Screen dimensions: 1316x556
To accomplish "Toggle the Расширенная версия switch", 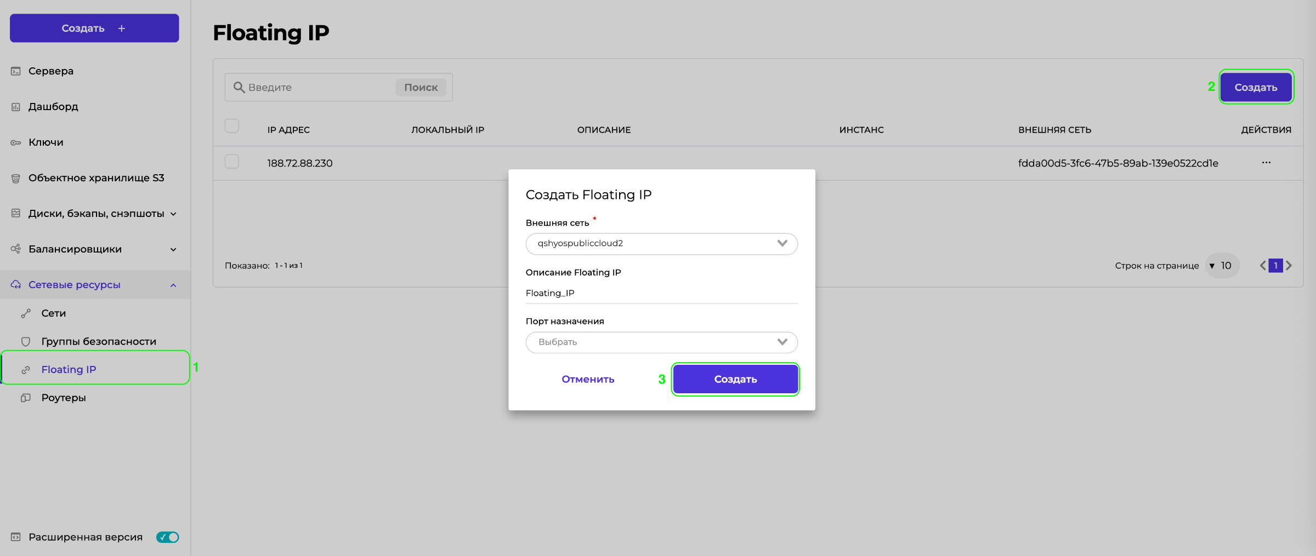I will [167, 537].
